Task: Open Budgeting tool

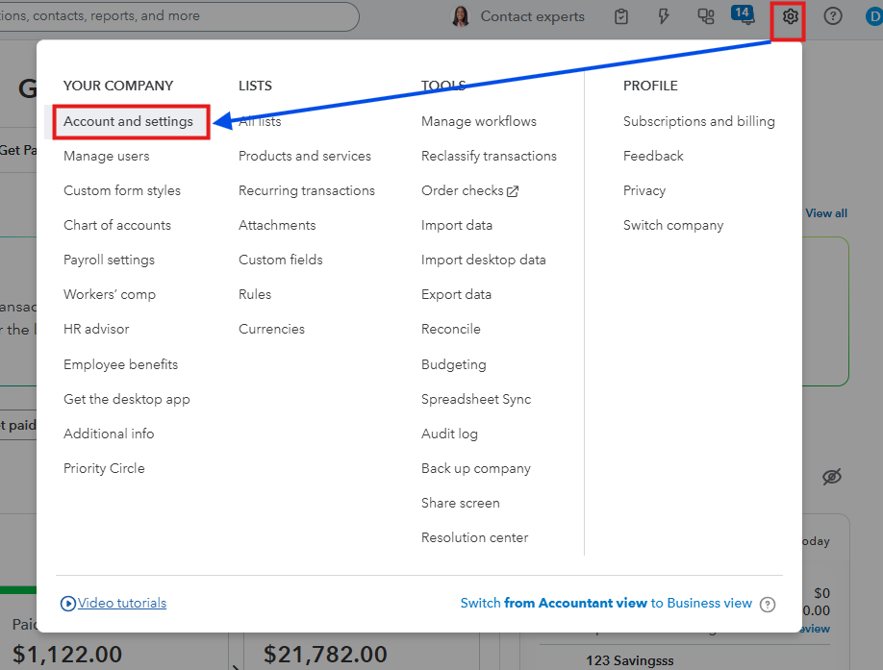Action: [x=453, y=364]
